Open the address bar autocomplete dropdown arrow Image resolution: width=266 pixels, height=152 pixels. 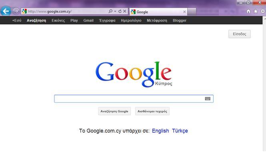pos(115,11)
